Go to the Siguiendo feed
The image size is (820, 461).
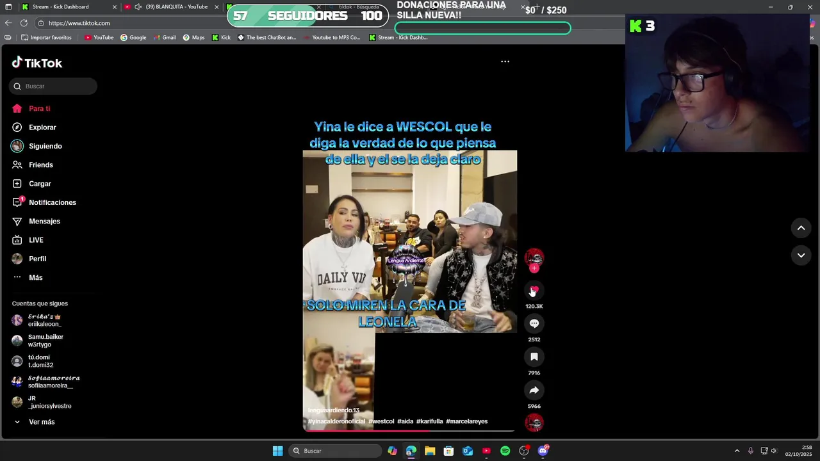[37, 146]
